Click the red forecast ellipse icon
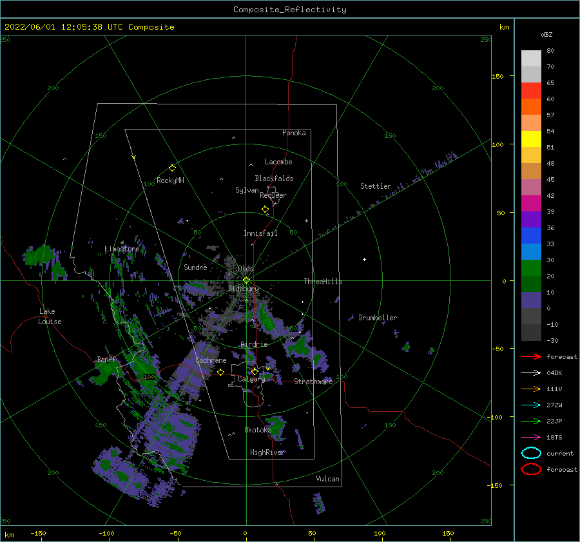 pyautogui.click(x=531, y=469)
